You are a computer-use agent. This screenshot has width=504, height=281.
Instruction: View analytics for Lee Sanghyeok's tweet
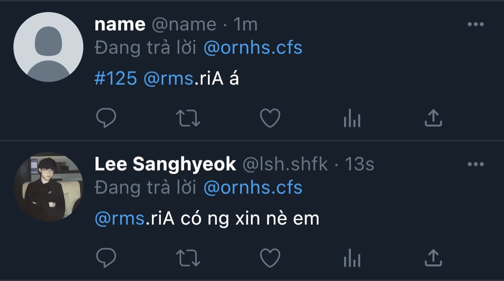[352, 258]
